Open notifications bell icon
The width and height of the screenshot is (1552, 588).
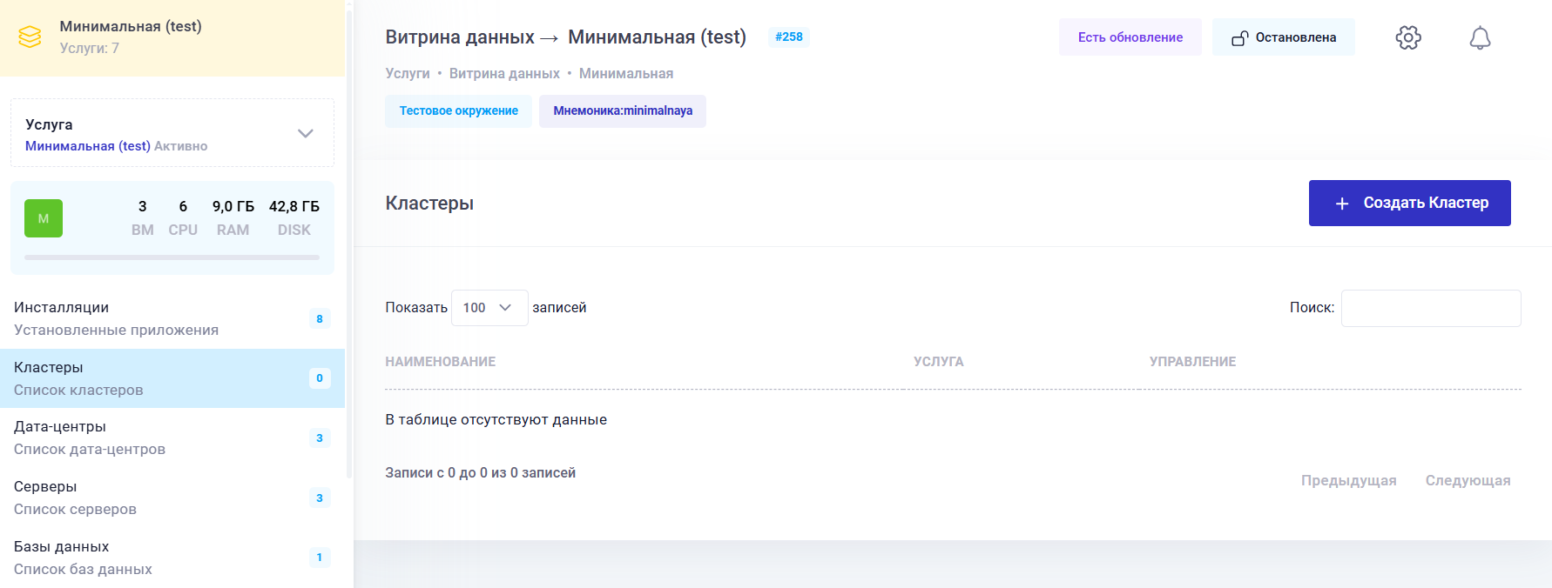pos(1480,37)
